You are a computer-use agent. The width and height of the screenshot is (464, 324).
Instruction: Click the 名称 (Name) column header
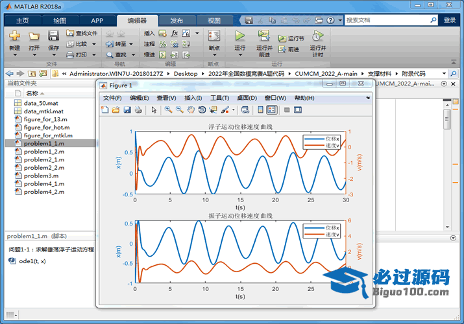click(x=32, y=93)
